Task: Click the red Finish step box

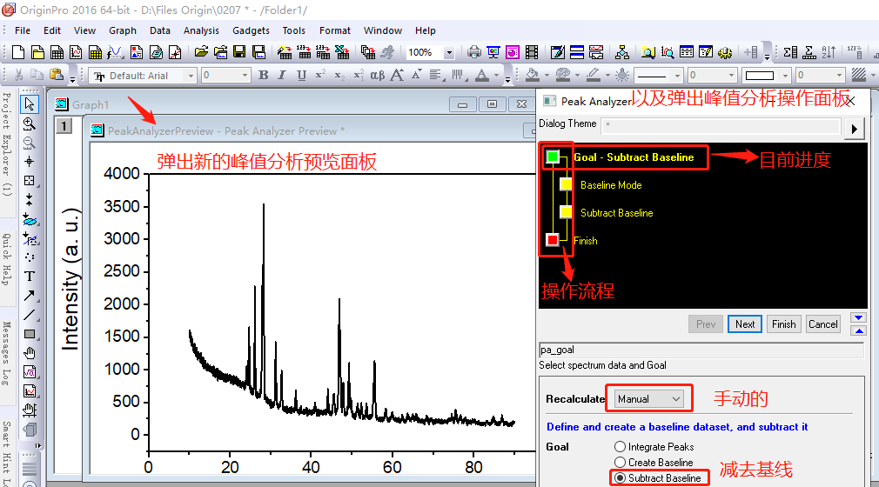Action: (x=553, y=240)
